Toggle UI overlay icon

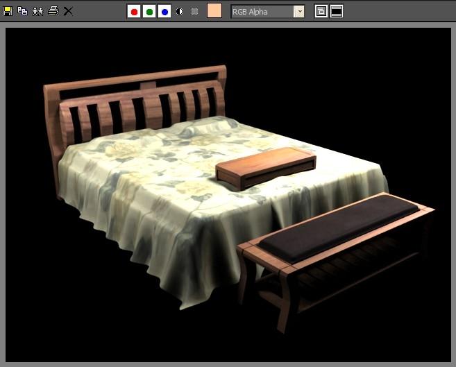click(x=321, y=11)
